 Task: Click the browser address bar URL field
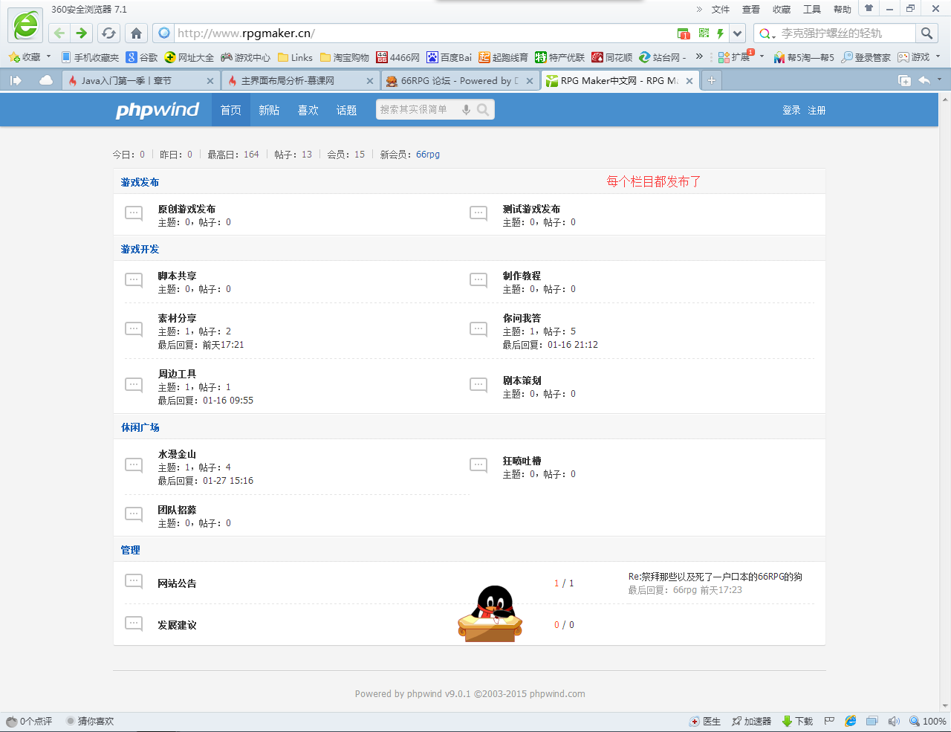coord(423,33)
